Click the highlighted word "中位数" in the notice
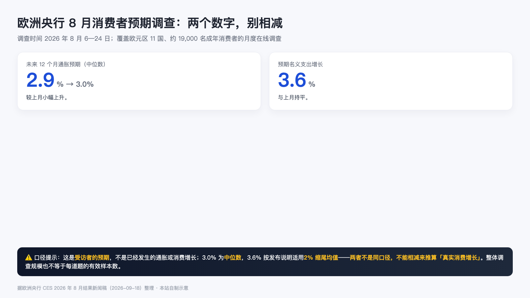 233,258
